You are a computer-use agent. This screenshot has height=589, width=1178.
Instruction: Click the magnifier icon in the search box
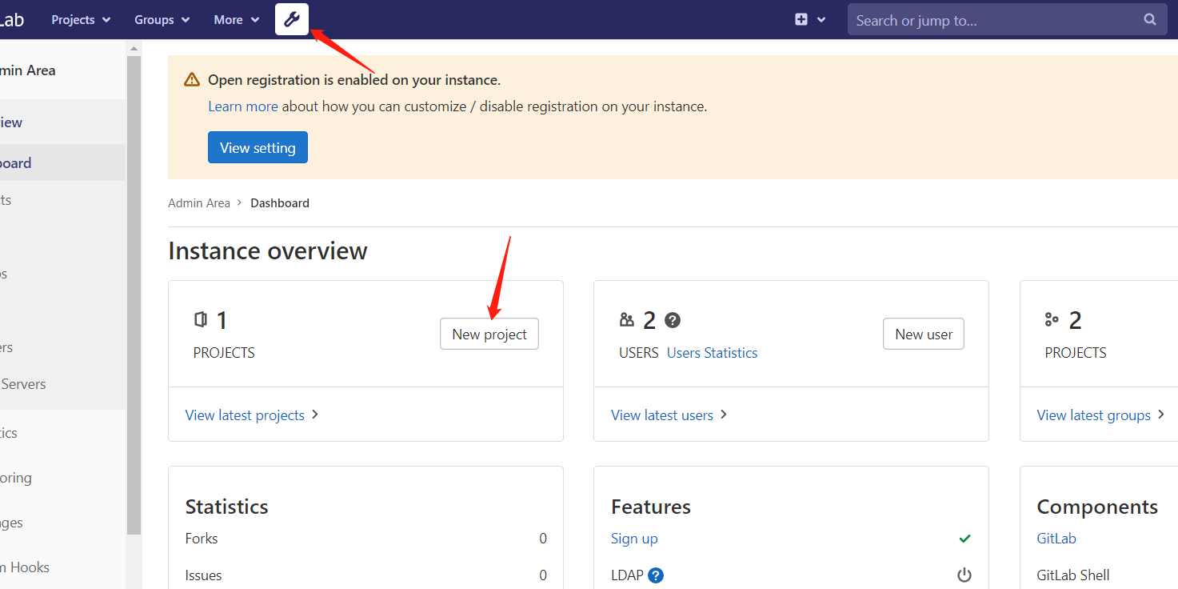(x=1150, y=20)
